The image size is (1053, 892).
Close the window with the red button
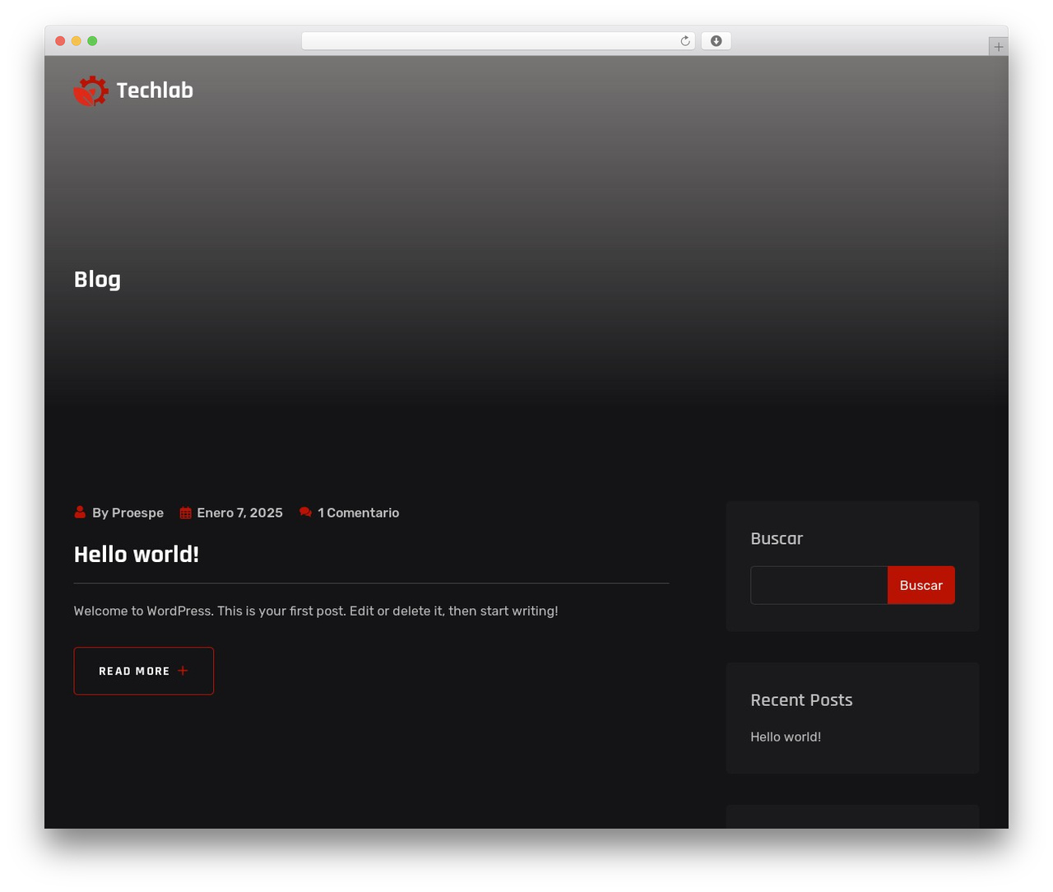(x=60, y=41)
